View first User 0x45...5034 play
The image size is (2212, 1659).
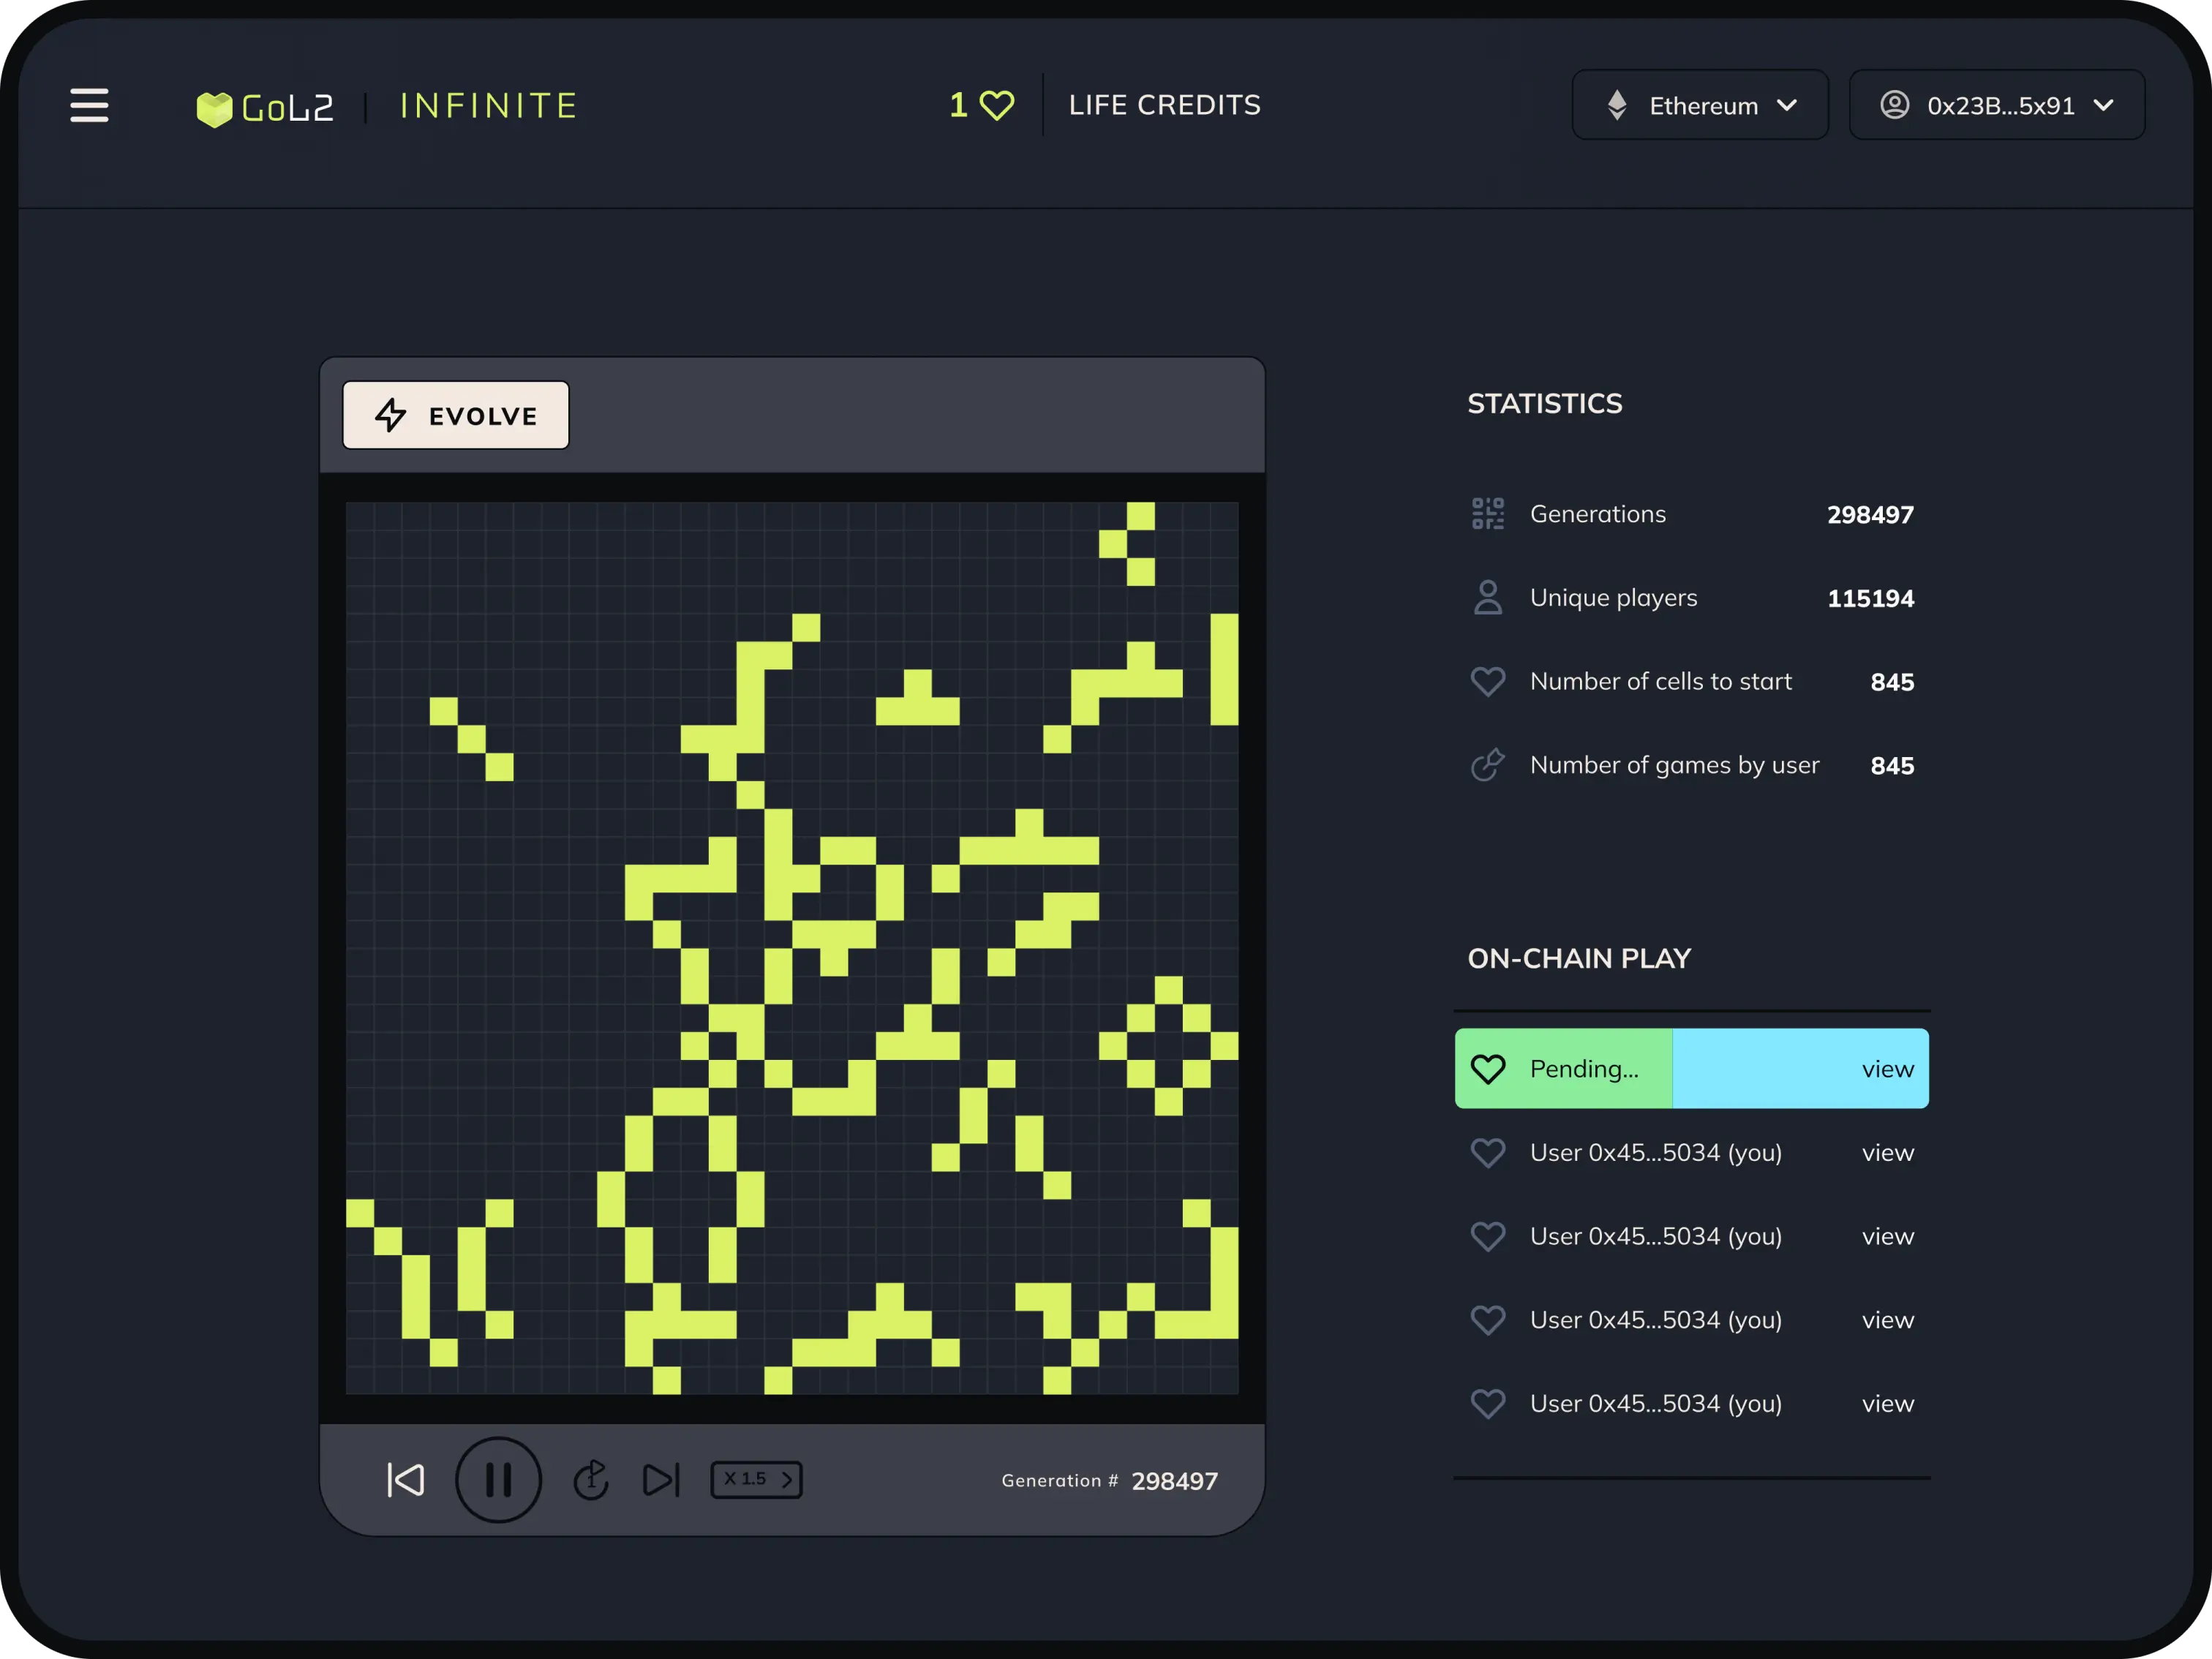pos(1887,1153)
